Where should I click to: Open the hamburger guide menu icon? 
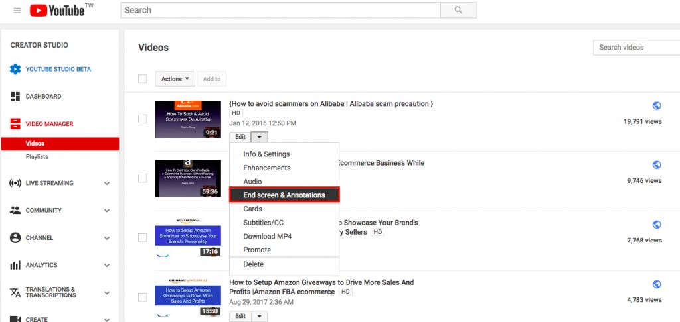(17, 11)
